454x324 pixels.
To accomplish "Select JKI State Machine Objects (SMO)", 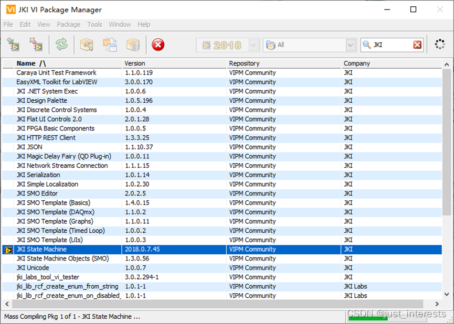I will tap(222, 258).
